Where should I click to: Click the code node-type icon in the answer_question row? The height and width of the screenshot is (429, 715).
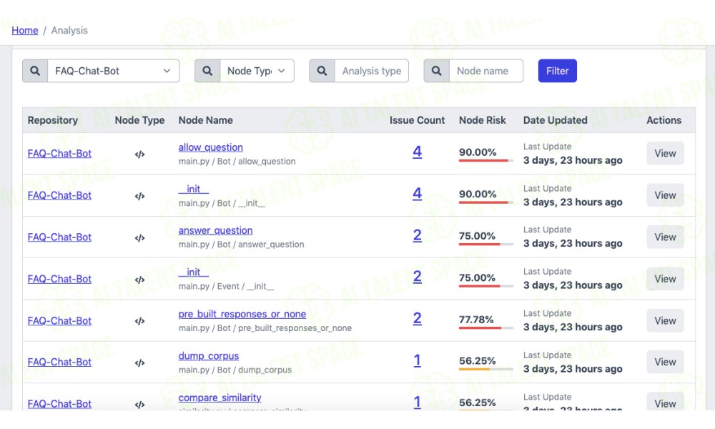139,237
